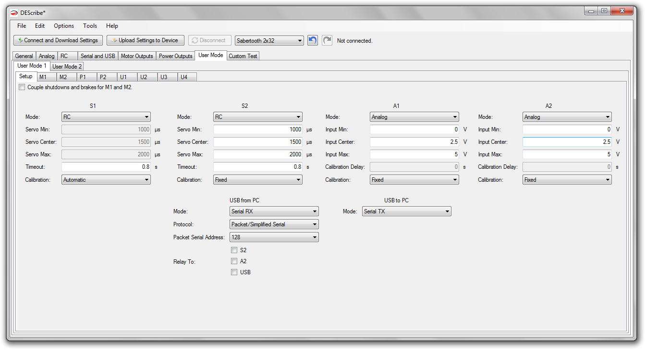Select the User Mode 2 tab

point(67,67)
